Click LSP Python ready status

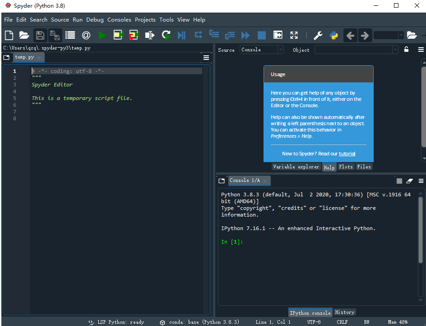click(x=116, y=322)
